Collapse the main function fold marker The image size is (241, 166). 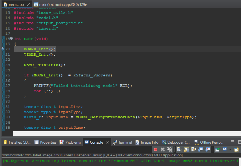point(11,38)
